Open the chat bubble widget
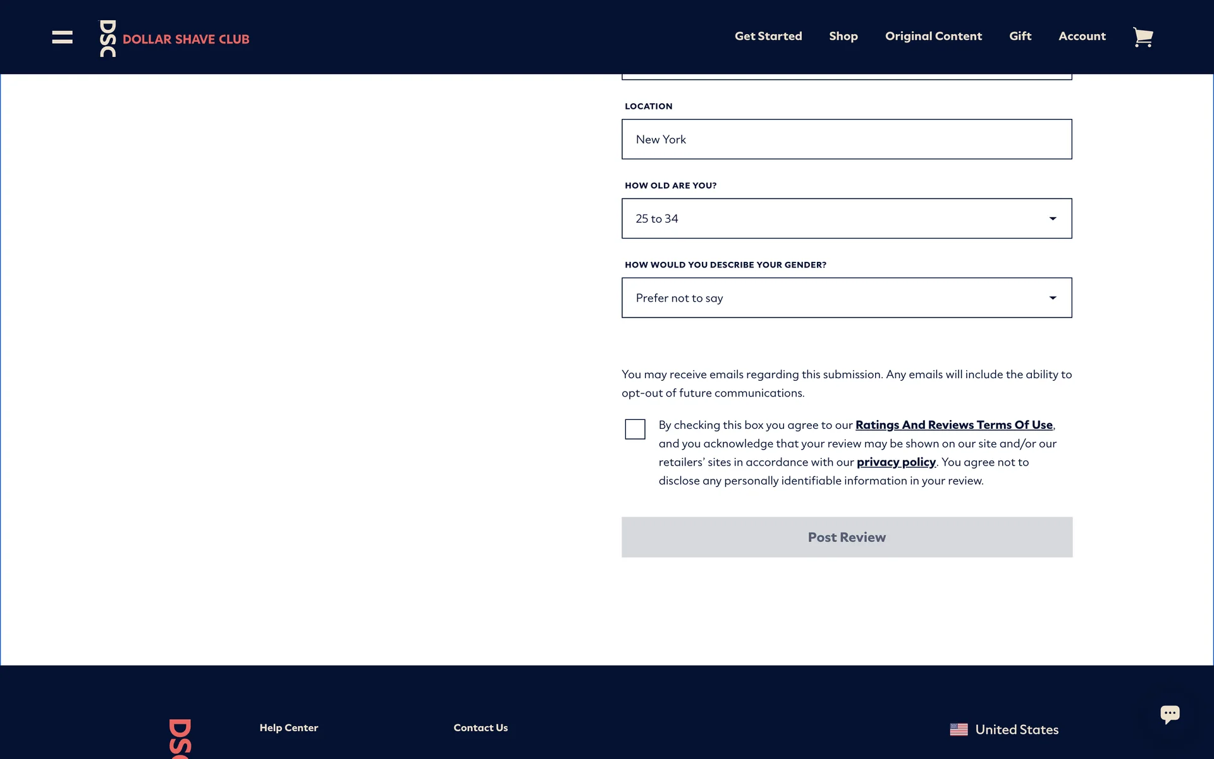This screenshot has height=759, width=1214. pos(1170,714)
